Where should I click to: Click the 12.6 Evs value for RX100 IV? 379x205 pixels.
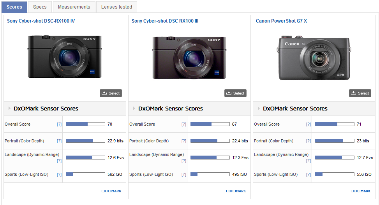click(116, 158)
